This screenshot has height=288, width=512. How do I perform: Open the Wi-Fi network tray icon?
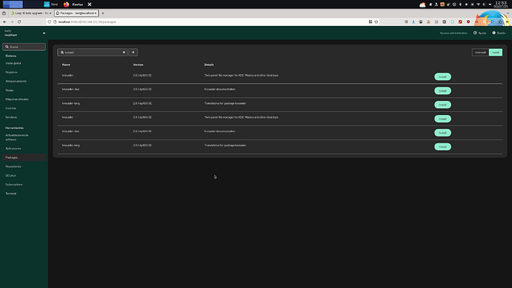[x=479, y=4]
